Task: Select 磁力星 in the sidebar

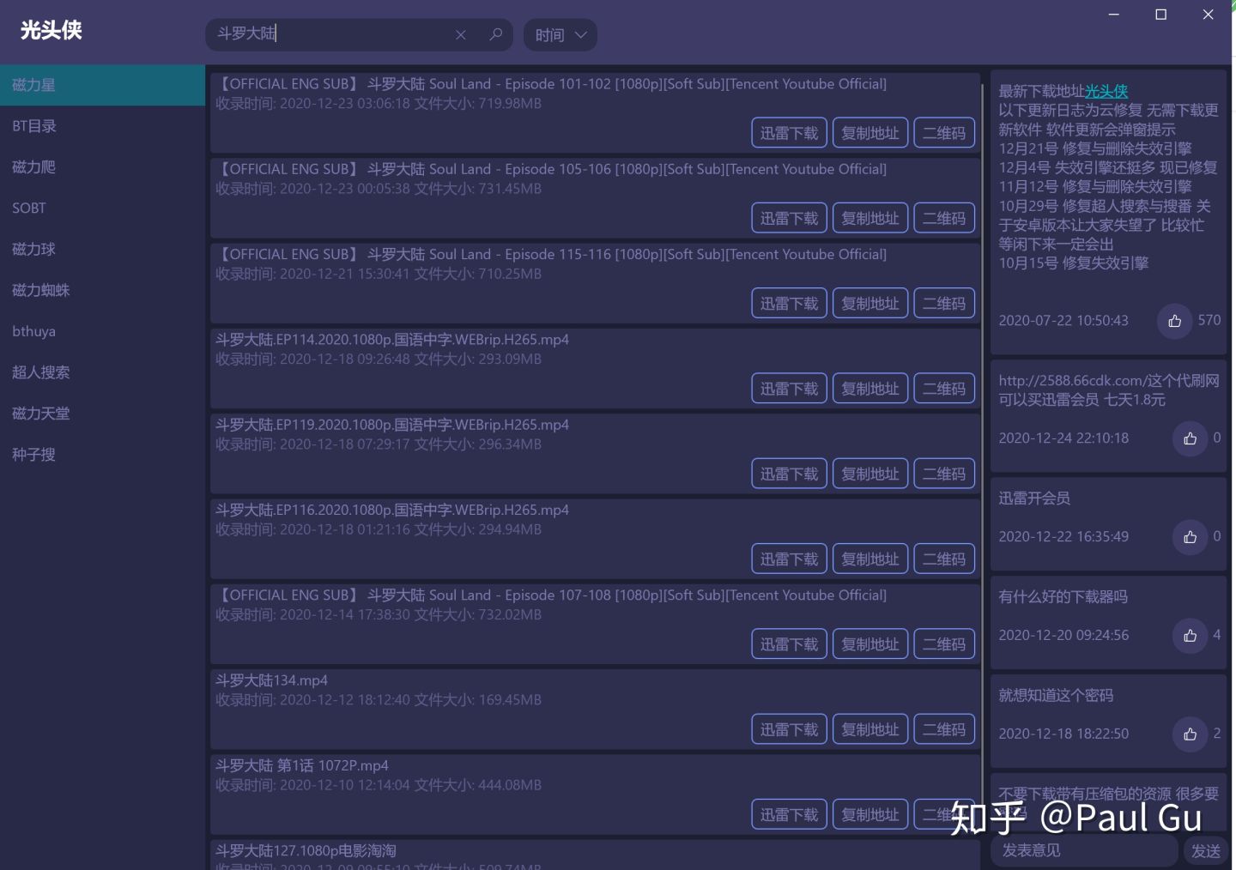Action: 102,85
